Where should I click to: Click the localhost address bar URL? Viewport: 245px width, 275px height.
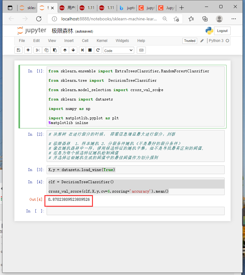pos(109,19)
